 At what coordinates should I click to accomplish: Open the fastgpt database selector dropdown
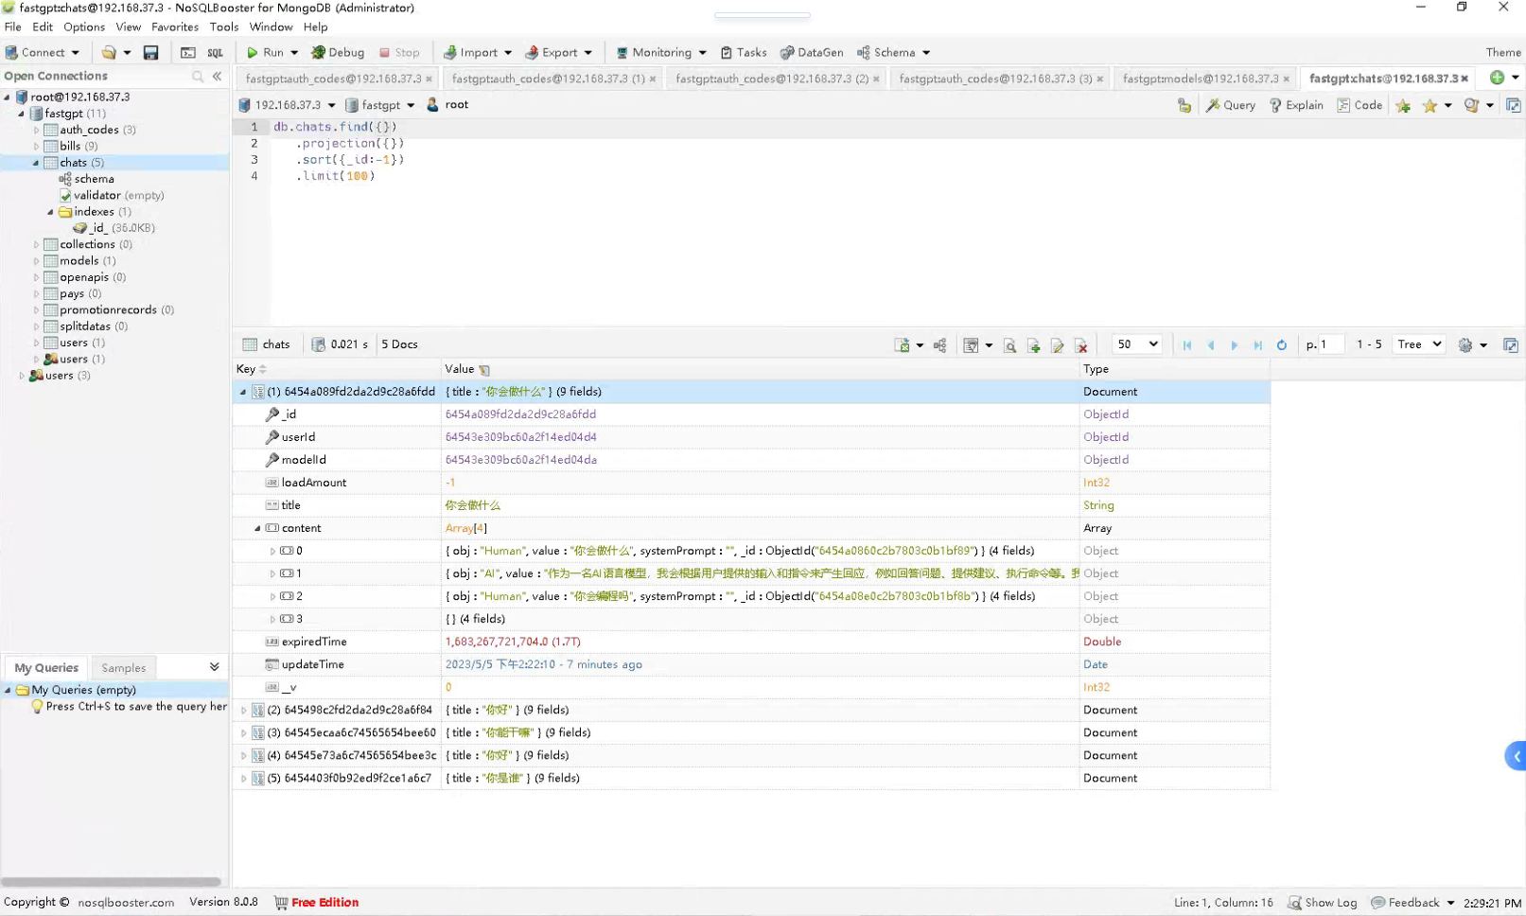(411, 105)
